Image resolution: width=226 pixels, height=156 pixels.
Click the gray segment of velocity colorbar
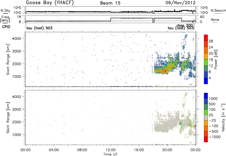coord(206,117)
